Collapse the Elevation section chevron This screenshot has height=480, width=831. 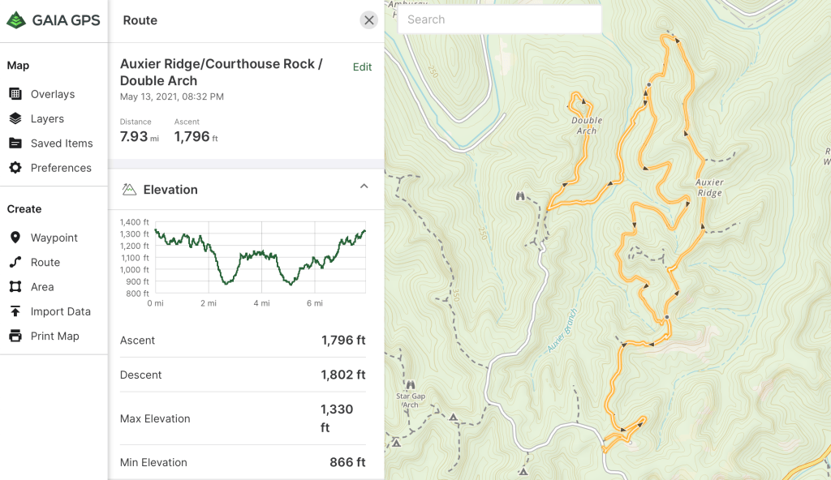[364, 186]
